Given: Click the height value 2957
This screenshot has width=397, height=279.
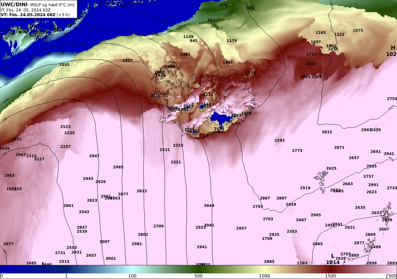Looking at the screenshot, I should point(241,228).
